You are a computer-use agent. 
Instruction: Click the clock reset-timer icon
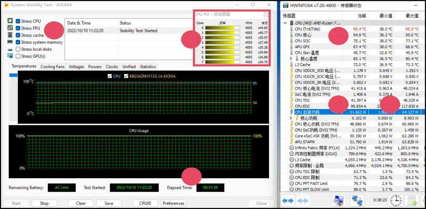coord(396,200)
